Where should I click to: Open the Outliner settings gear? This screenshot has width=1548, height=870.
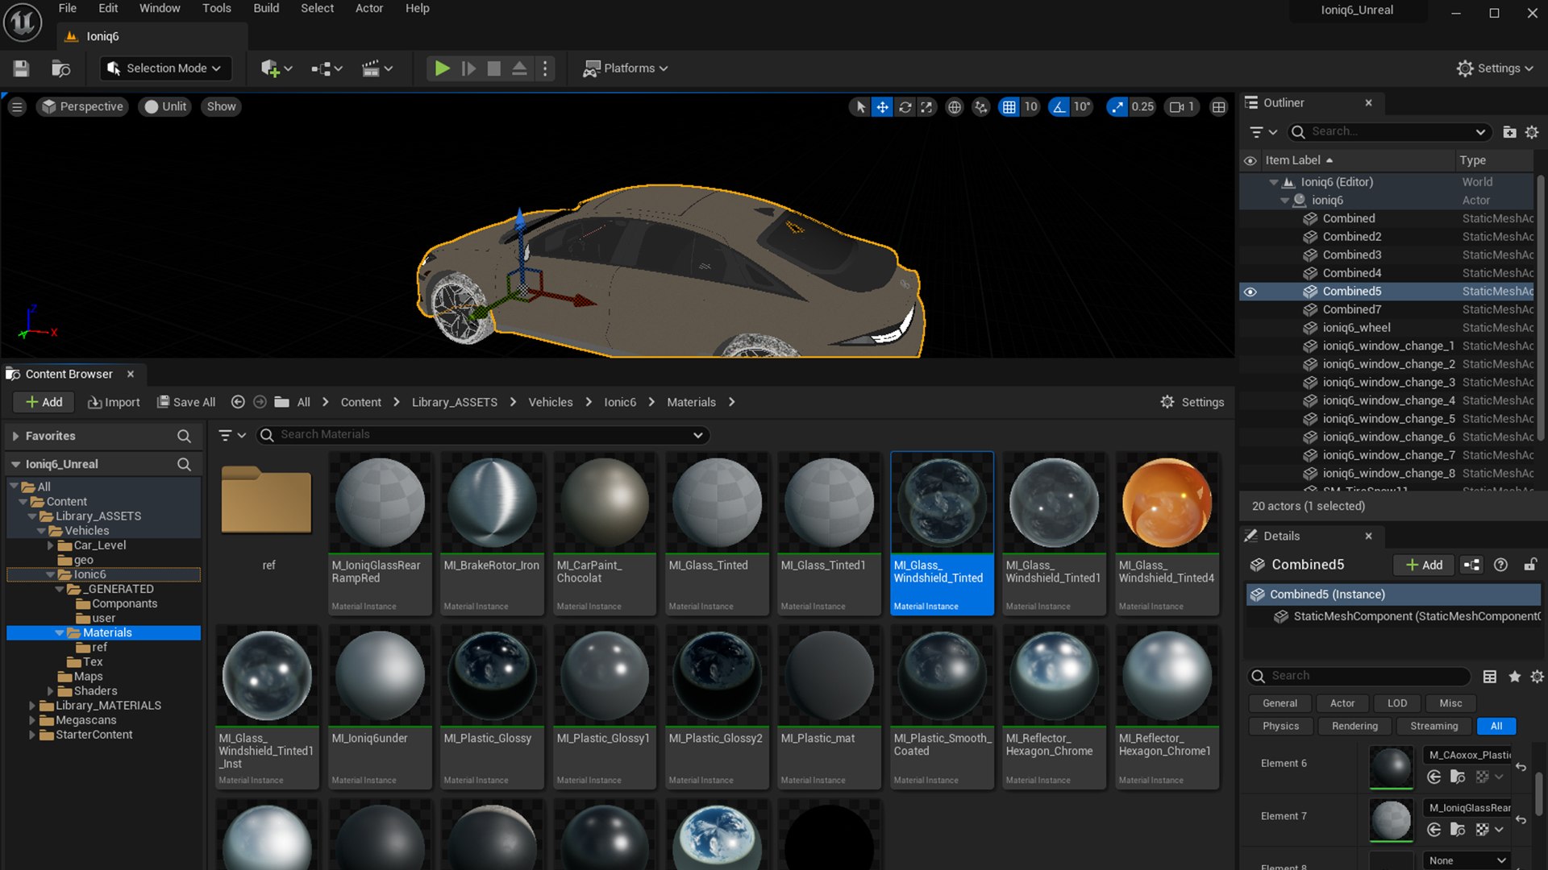(x=1532, y=131)
